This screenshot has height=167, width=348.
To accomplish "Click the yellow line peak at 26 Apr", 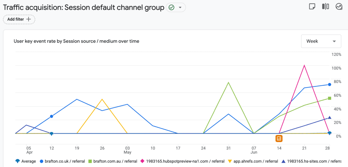I will 102,99.
